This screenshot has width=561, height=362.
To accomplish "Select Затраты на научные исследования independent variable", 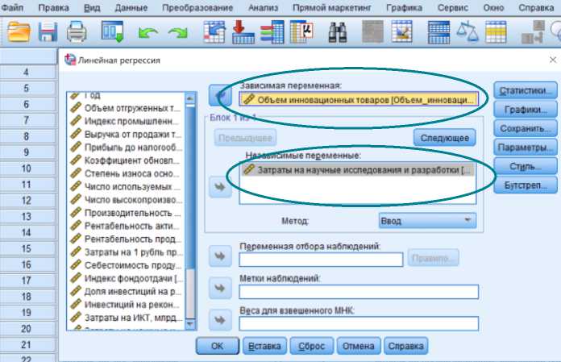I will pos(358,170).
